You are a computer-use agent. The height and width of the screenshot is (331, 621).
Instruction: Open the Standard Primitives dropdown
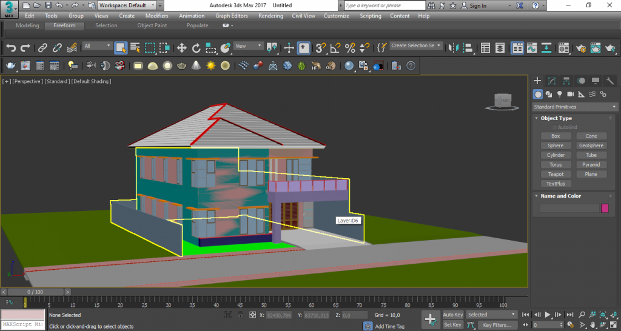(575, 107)
